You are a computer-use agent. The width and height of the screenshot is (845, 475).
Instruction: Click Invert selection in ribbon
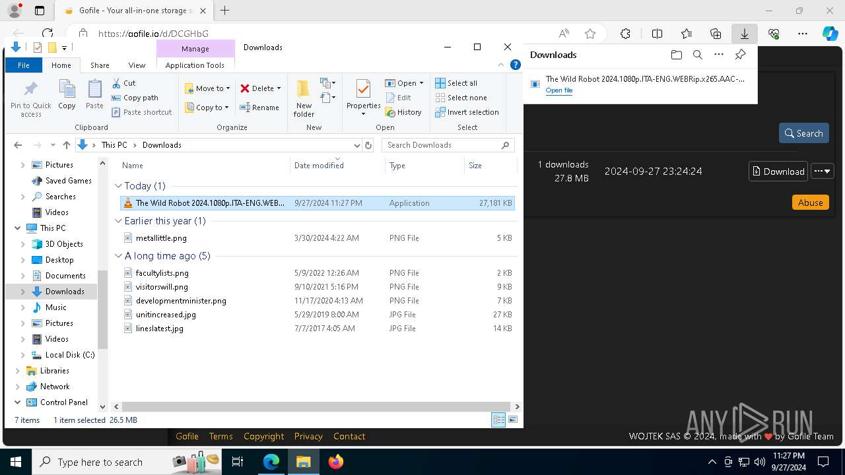pyautogui.click(x=467, y=112)
